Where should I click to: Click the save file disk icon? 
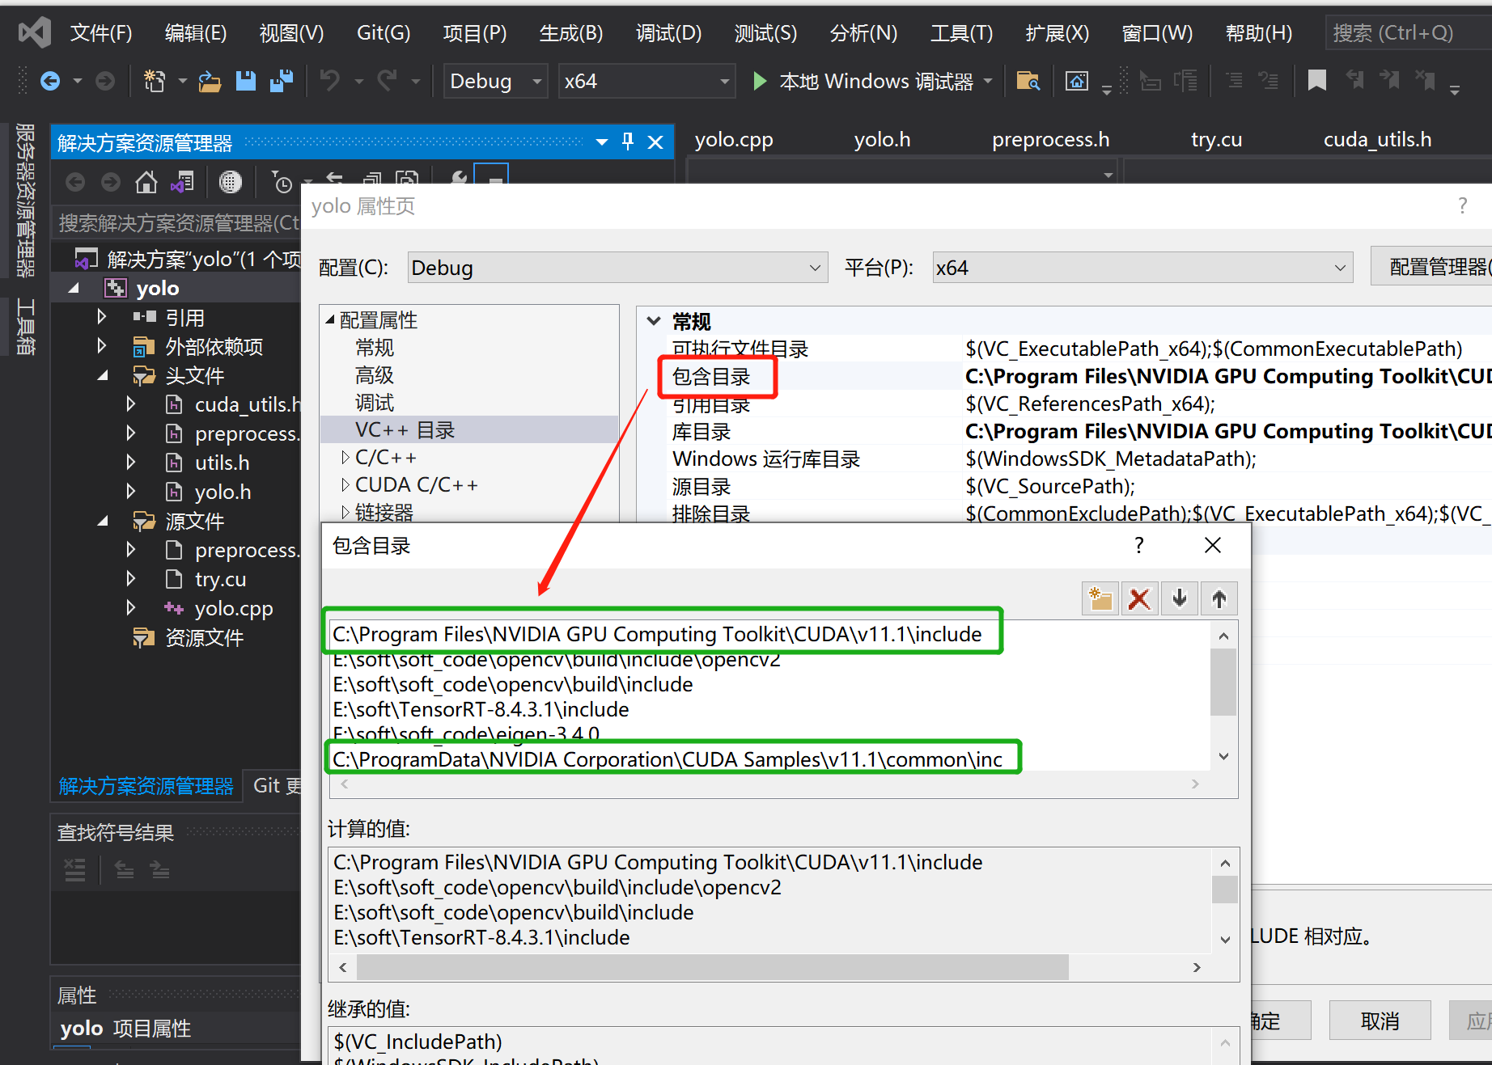coord(246,81)
